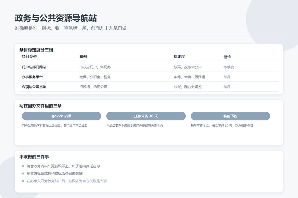Click the subtitle starting with 准确率是唯一指标
Screen dimensions: 298x198
click(71, 28)
